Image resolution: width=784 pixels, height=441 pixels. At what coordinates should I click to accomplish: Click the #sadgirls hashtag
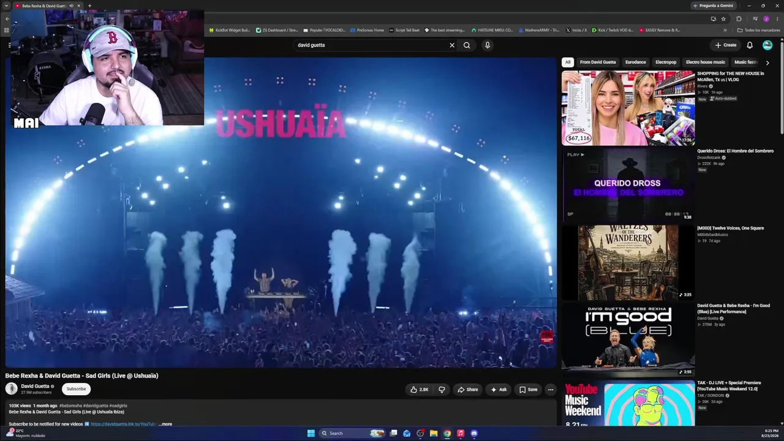click(118, 405)
